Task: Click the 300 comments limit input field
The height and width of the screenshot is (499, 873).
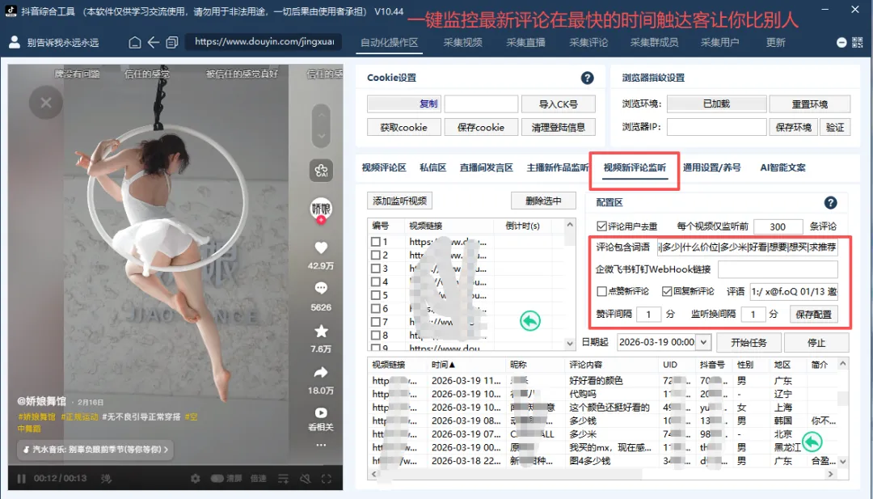Action: [x=778, y=226]
